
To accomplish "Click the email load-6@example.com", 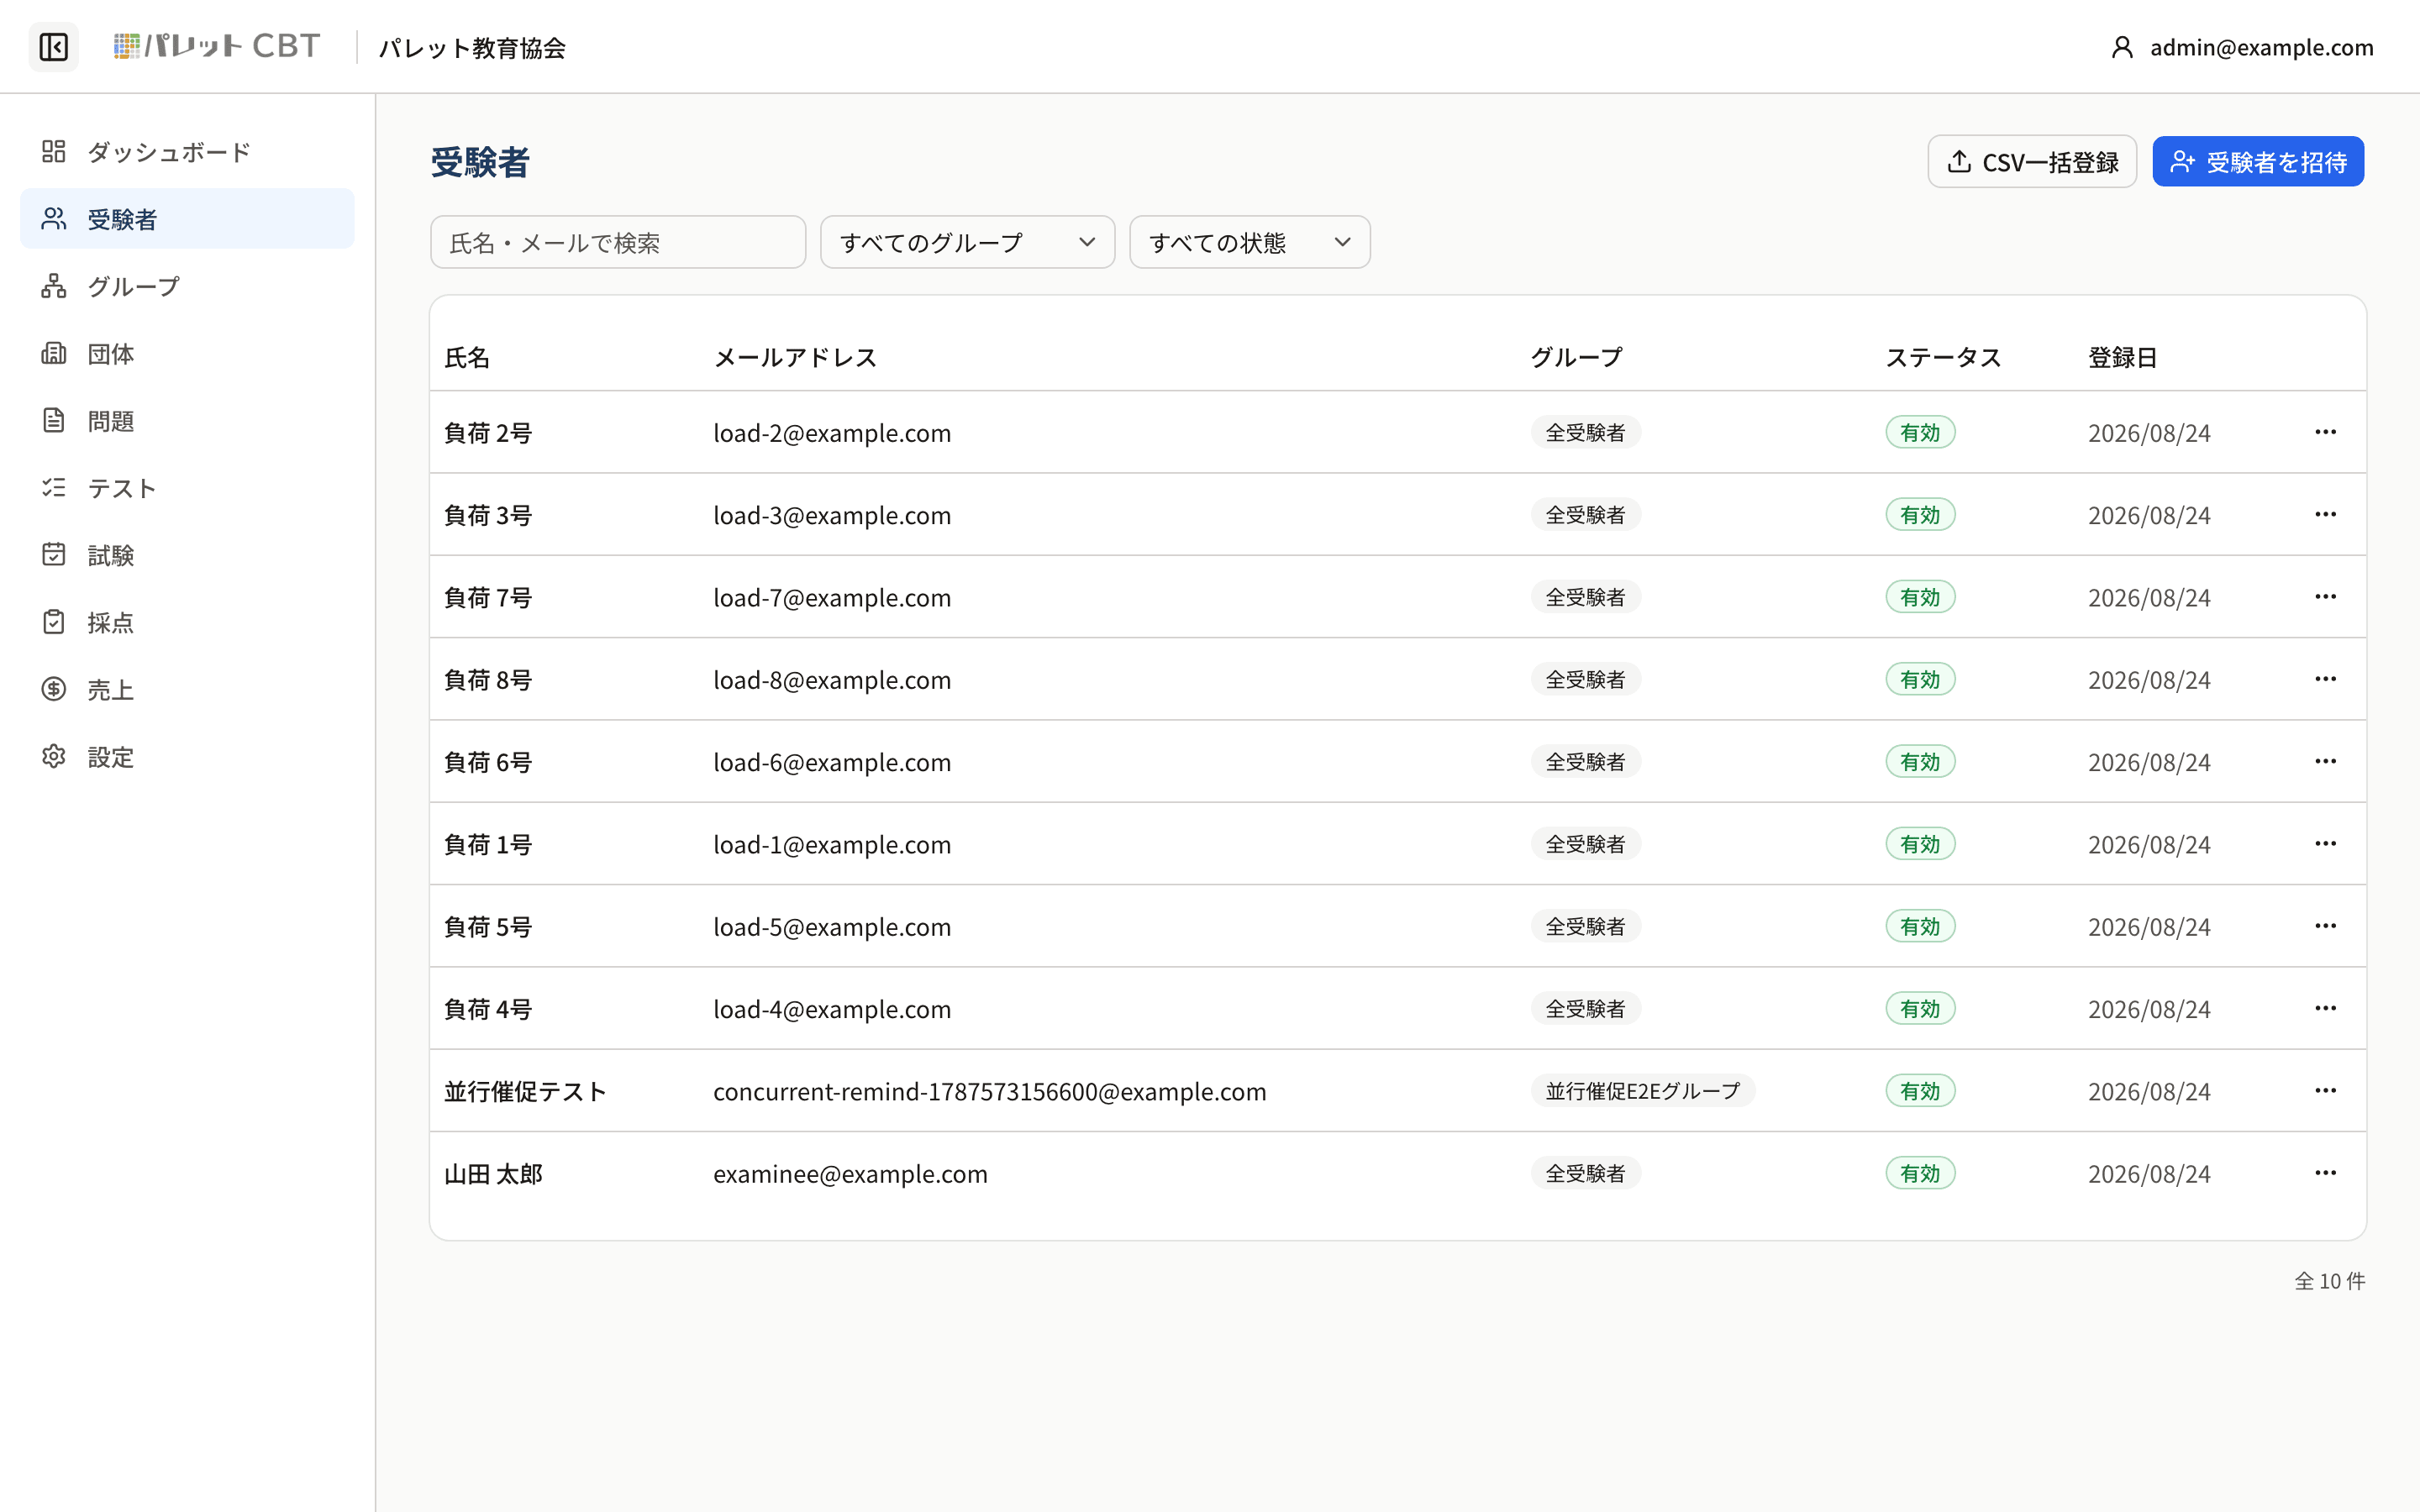I will tap(832, 762).
